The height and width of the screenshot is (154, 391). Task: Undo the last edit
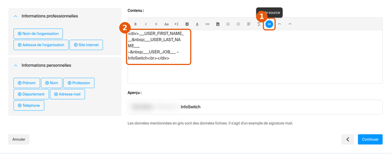point(280,24)
